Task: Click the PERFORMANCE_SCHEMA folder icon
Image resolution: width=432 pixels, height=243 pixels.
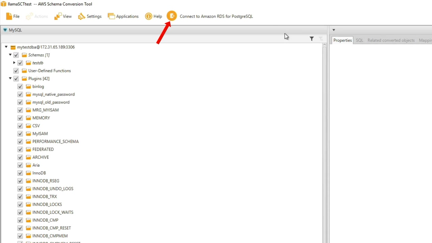Action: (28, 141)
